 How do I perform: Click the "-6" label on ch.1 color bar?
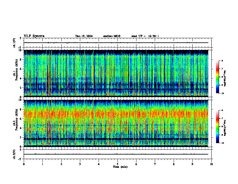222,60
